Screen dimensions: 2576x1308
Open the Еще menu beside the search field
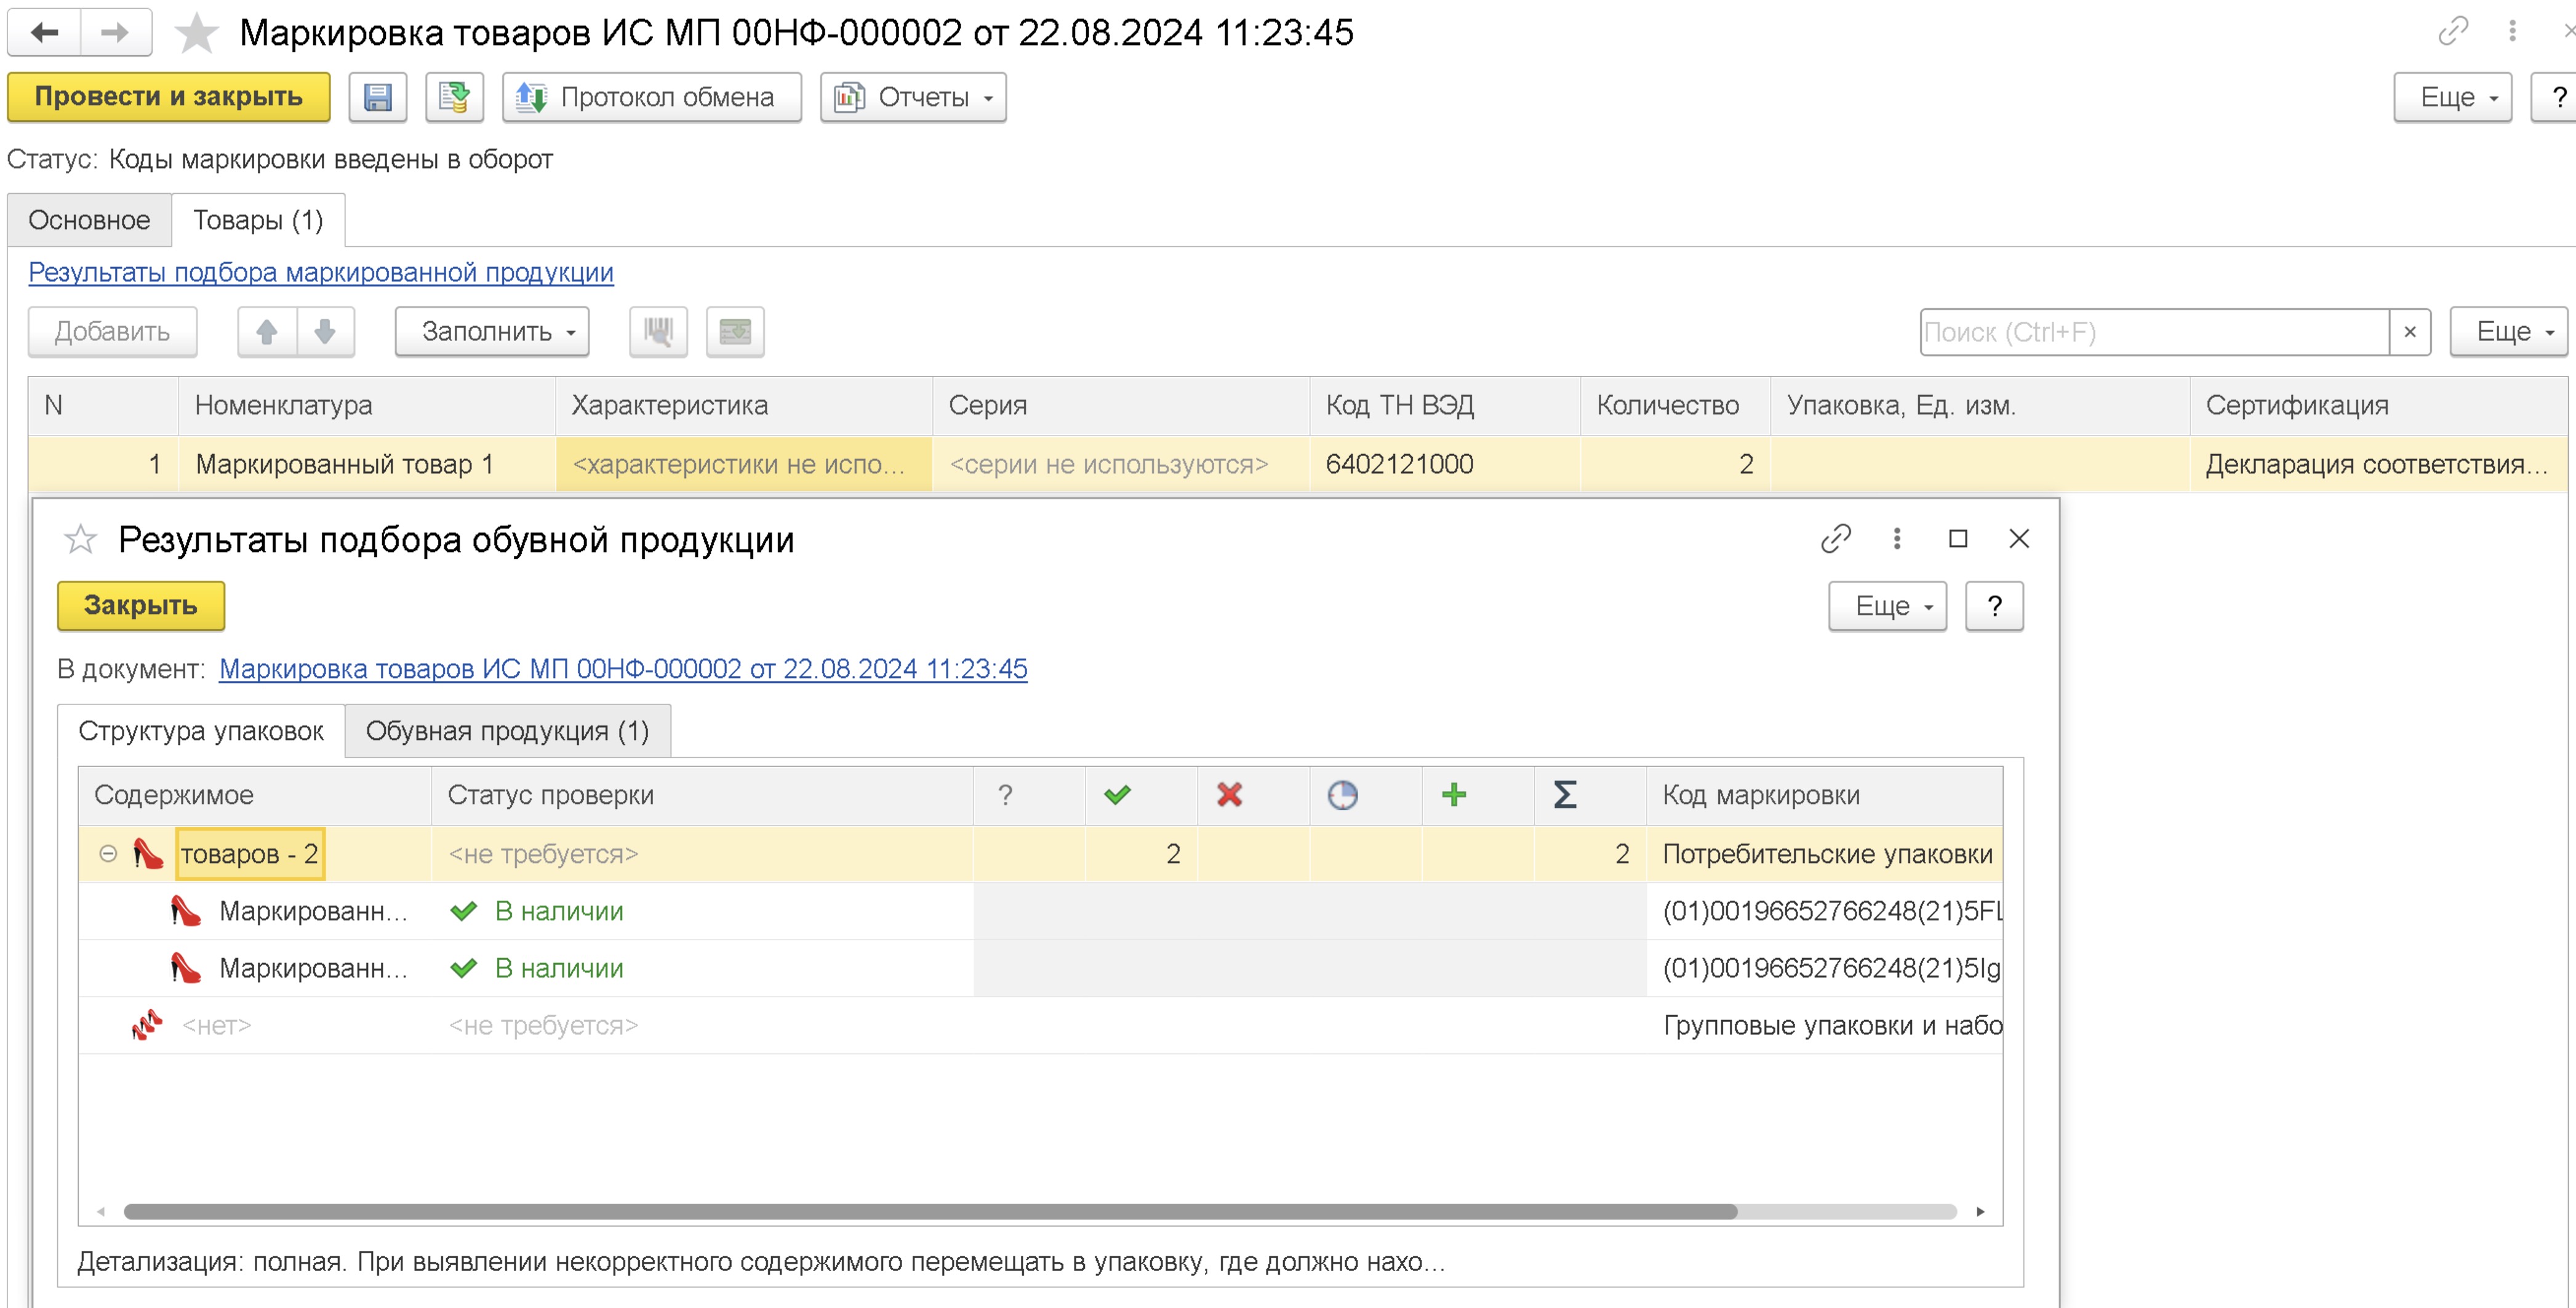click(2508, 331)
